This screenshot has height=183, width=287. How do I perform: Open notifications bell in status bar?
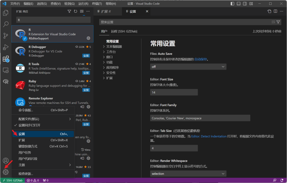(282, 180)
